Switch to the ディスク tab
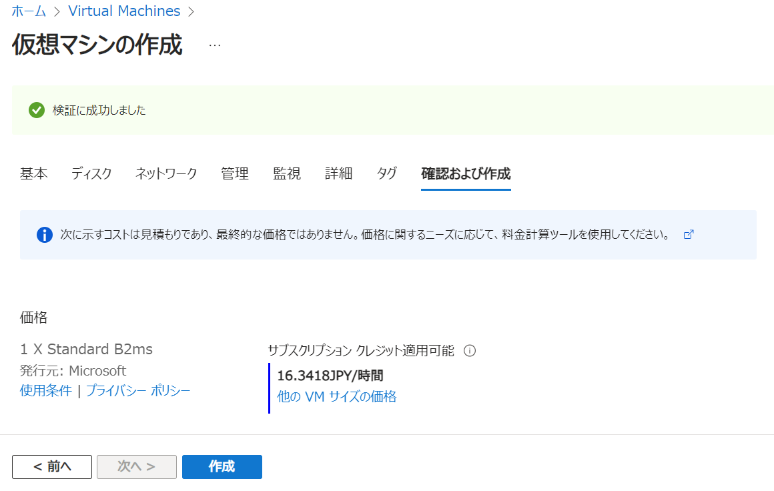The height and width of the screenshot is (491, 774). tap(91, 174)
